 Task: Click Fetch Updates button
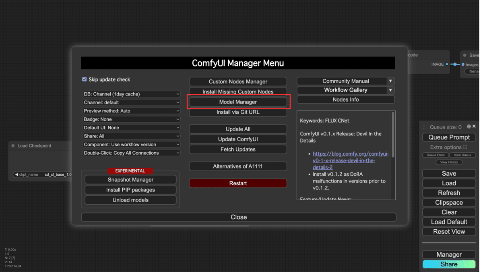point(238,149)
